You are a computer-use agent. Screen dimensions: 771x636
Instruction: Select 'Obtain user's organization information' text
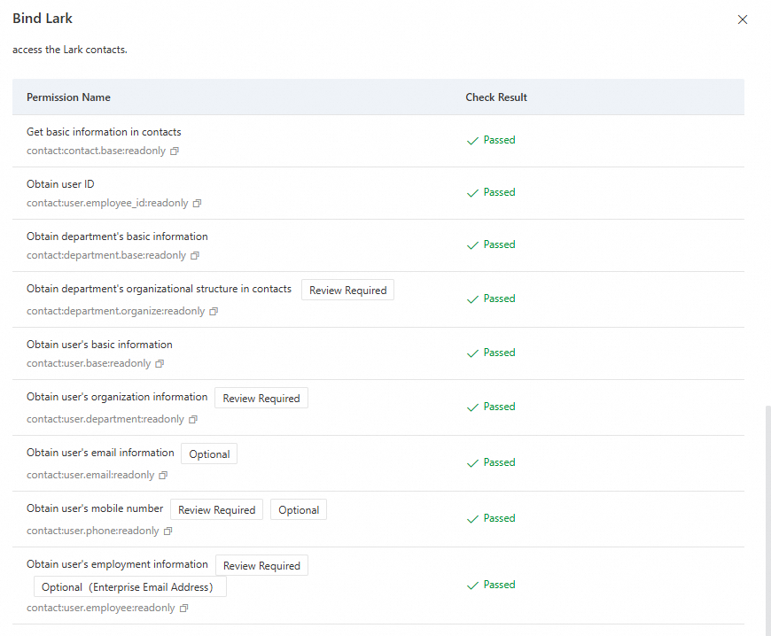click(117, 397)
